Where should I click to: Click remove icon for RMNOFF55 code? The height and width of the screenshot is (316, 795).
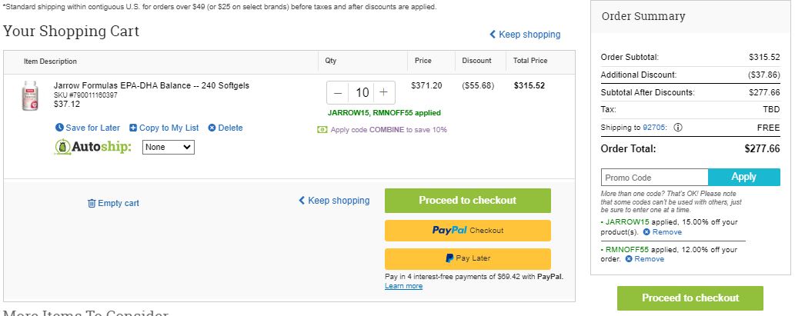click(629, 259)
